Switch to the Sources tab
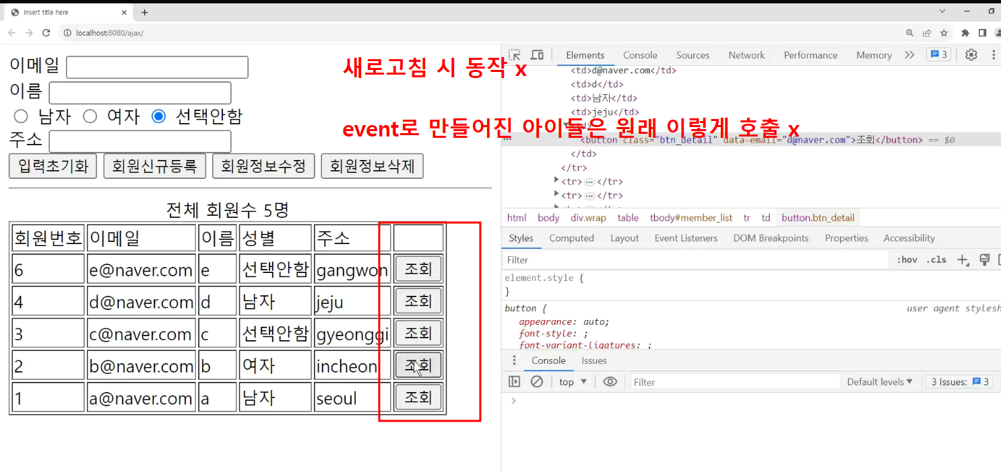 [692, 55]
